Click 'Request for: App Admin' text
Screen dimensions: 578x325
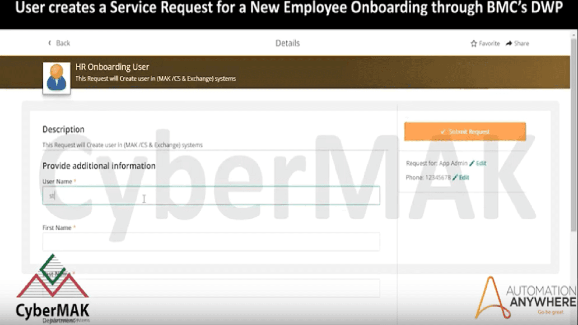(437, 163)
